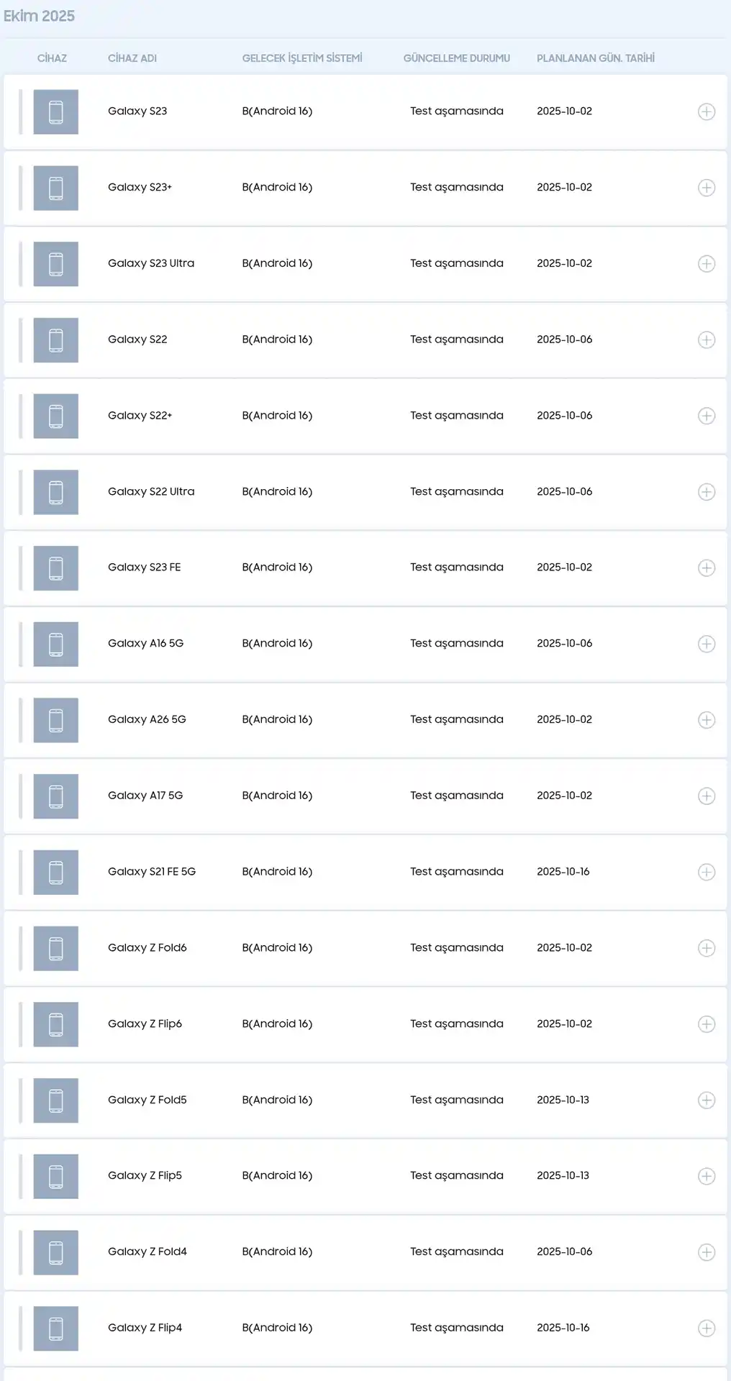
Task: Select the Galaxy Z Flip5 device name
Action: coord(145,1175)
